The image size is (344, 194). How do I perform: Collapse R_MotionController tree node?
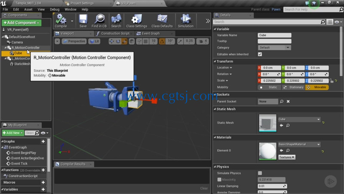(x=6, y=47)
